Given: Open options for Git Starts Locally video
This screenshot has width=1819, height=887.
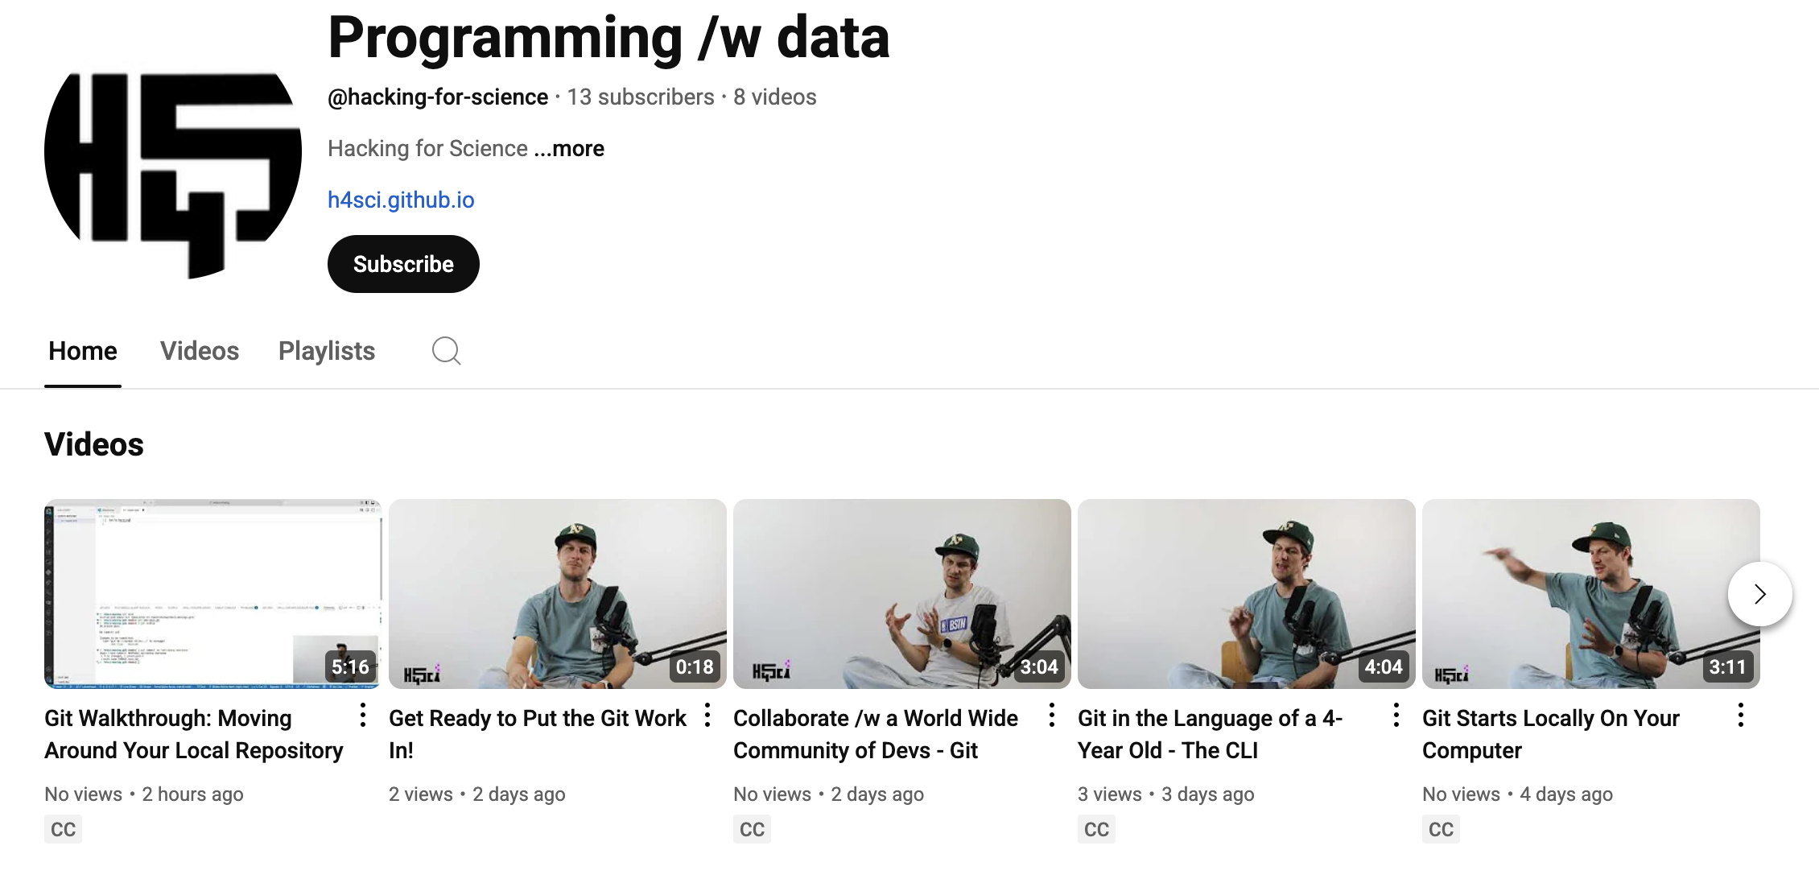Looking at the screenshot, I should pyautogui.click(x=1741, y=715).
